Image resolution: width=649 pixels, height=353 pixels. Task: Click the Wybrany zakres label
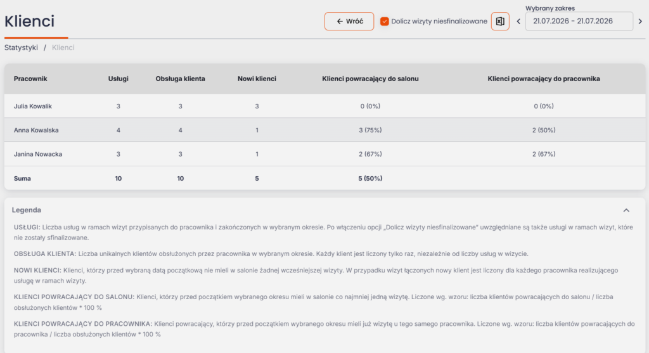pyautogui.click(x=550, y=8)
